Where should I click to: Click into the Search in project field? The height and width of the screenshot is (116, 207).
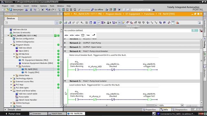[141, 10]
